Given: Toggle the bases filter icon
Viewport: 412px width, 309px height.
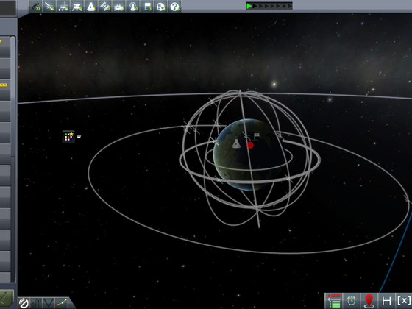Looking at the screenshot, I should tap(118, 7).
